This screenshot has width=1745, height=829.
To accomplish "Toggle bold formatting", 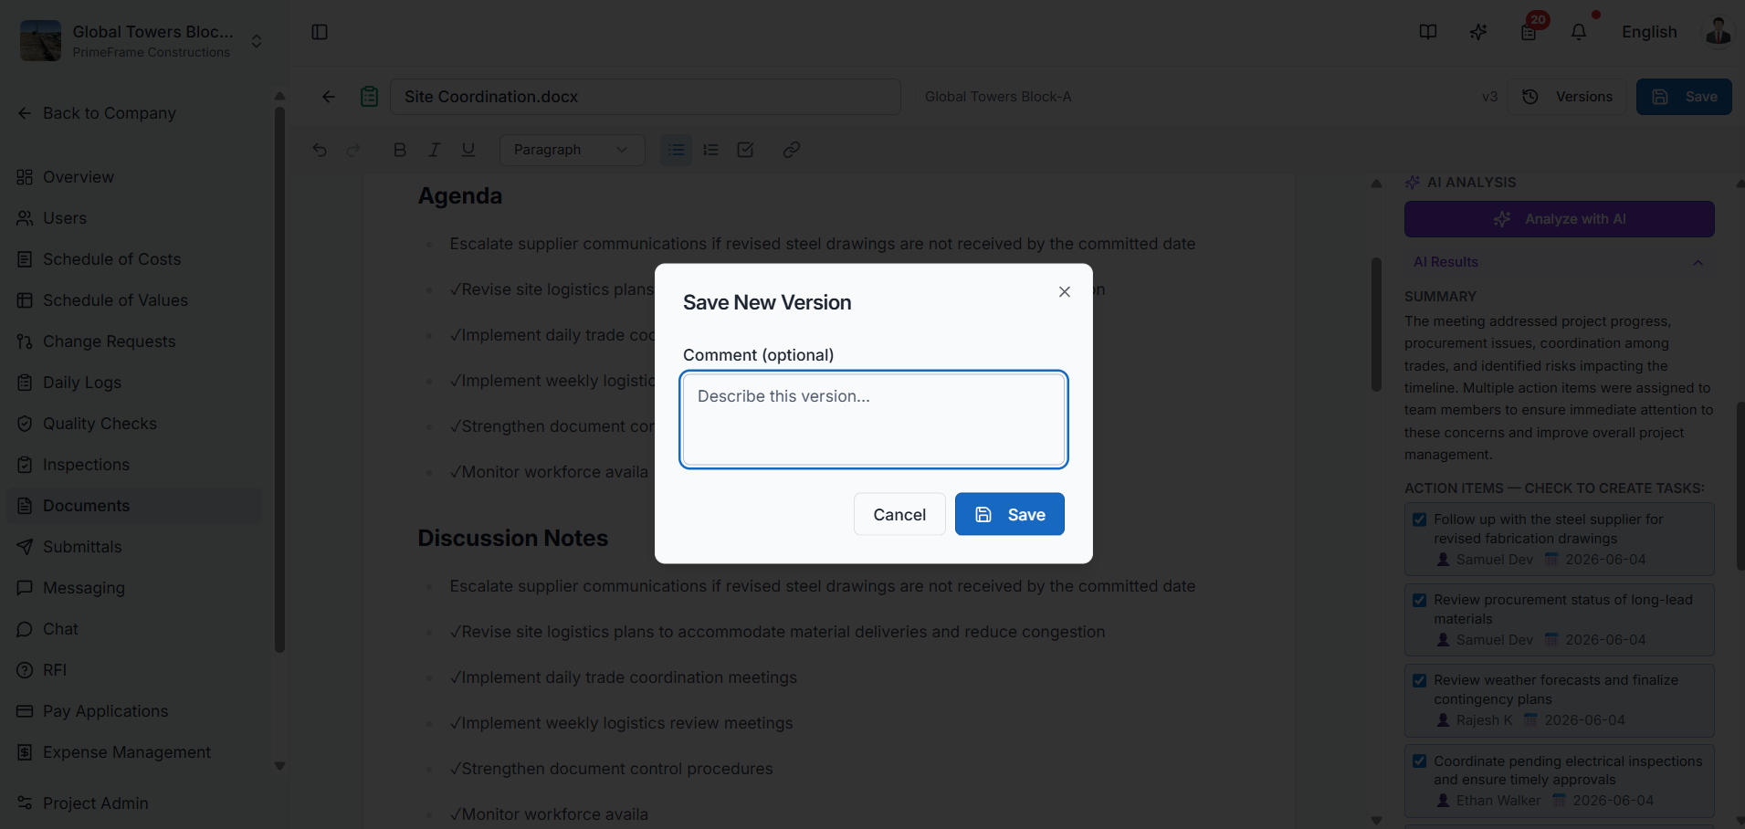I will click(399, 150).
